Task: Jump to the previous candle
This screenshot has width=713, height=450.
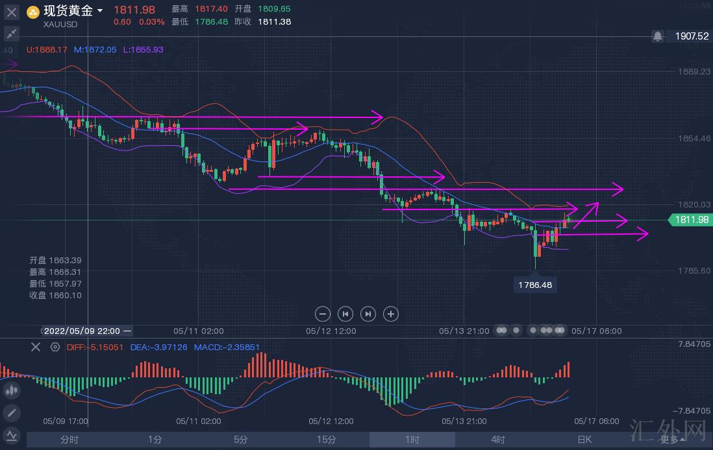Action: point(345,314)
